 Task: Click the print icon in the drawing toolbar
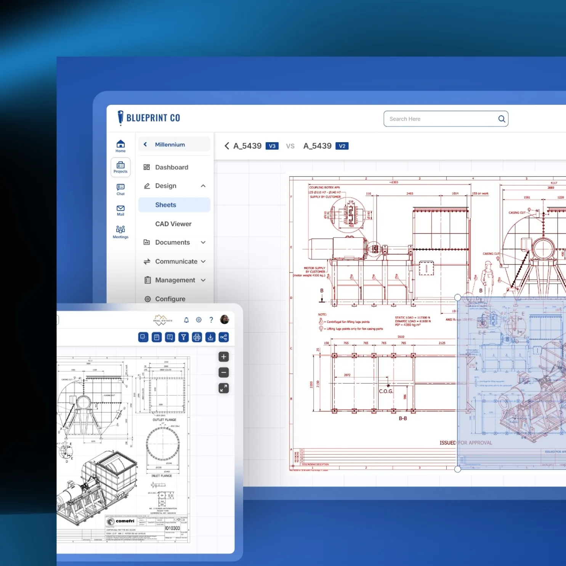197,337
